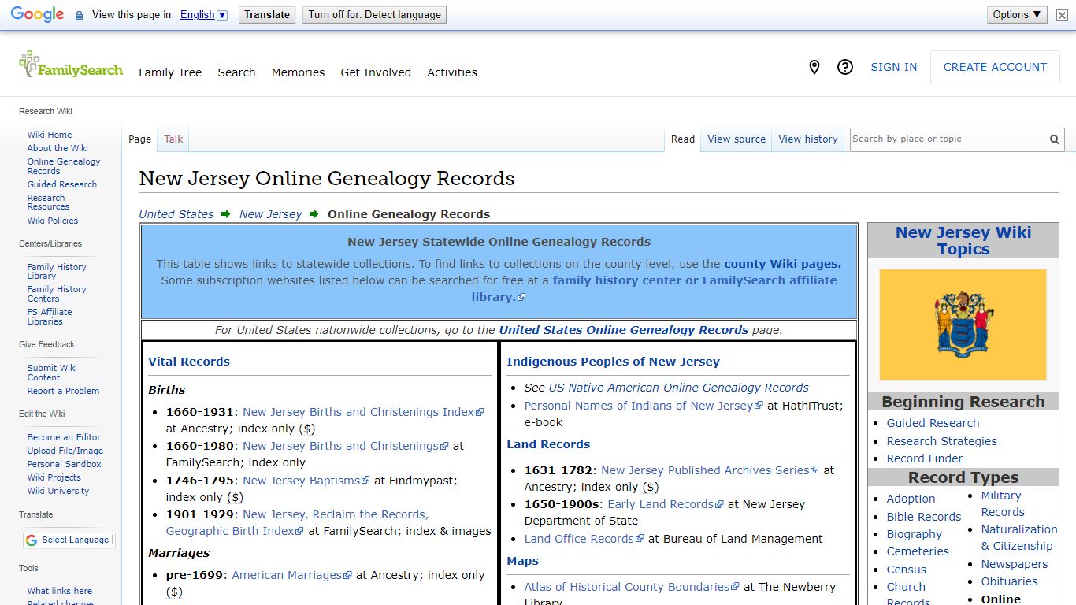Switch to the View history tab

point(808,139)
